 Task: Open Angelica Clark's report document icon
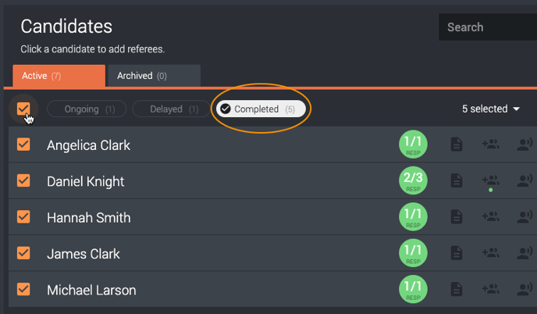pos(457,145)
